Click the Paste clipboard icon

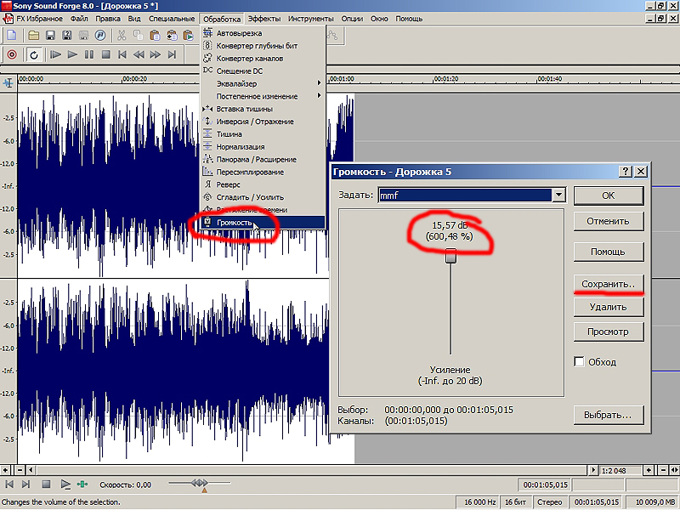coord(155,35)
